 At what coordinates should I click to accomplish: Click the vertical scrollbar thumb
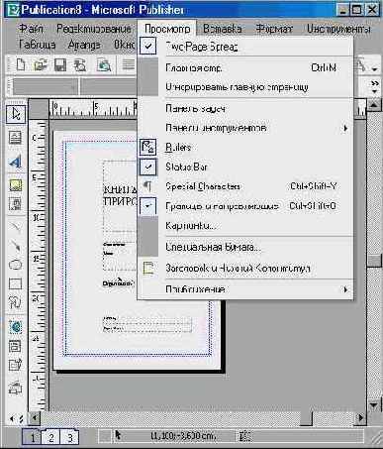tap(374, 260)
